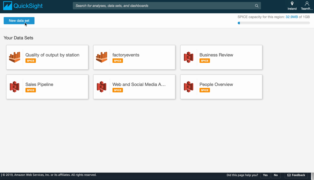The height and width of the screenshot is (180, 314).
Task: Click the Business Review S3 icon
Action: [189, 57]
